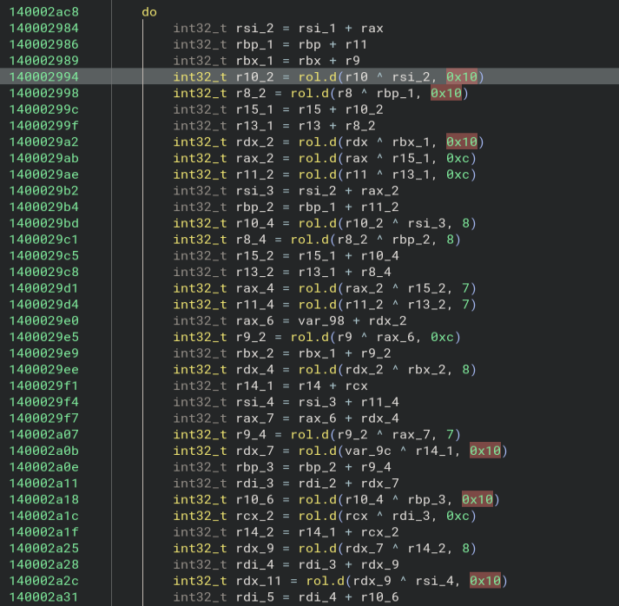This screenshot has width=619, height=606.
Task: Select variable rsi_2 in its declaration line
Action: [x=254, y=28]
